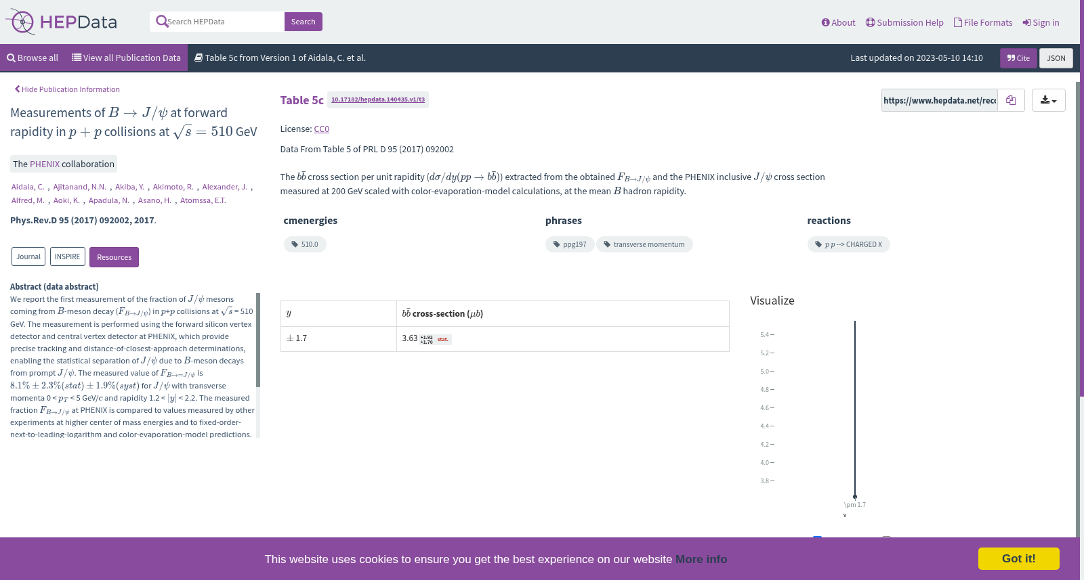Click the red stat. error label
The image size is (1084, 580).
pos(443,340)
